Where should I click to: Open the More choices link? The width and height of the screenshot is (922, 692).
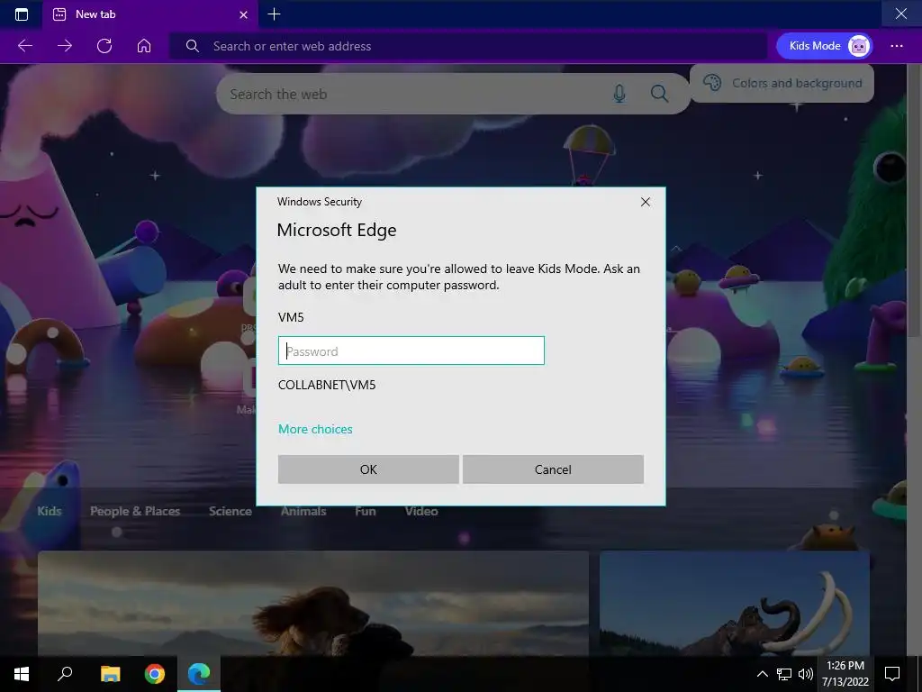tap(315, 429)
